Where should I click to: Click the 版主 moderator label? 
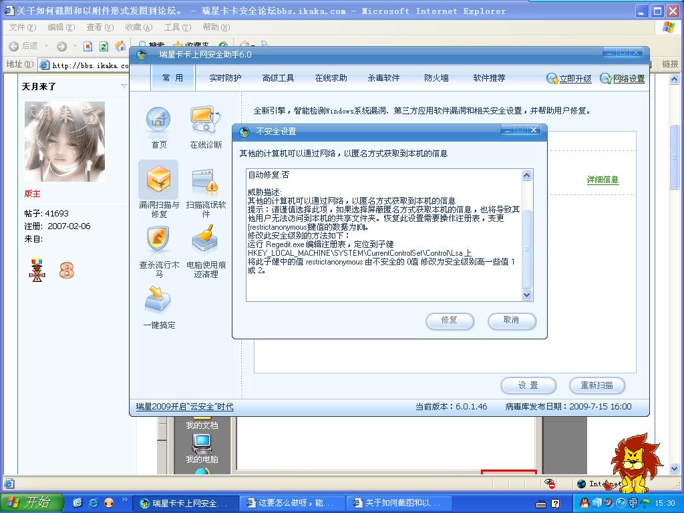[x=32, y=193]
